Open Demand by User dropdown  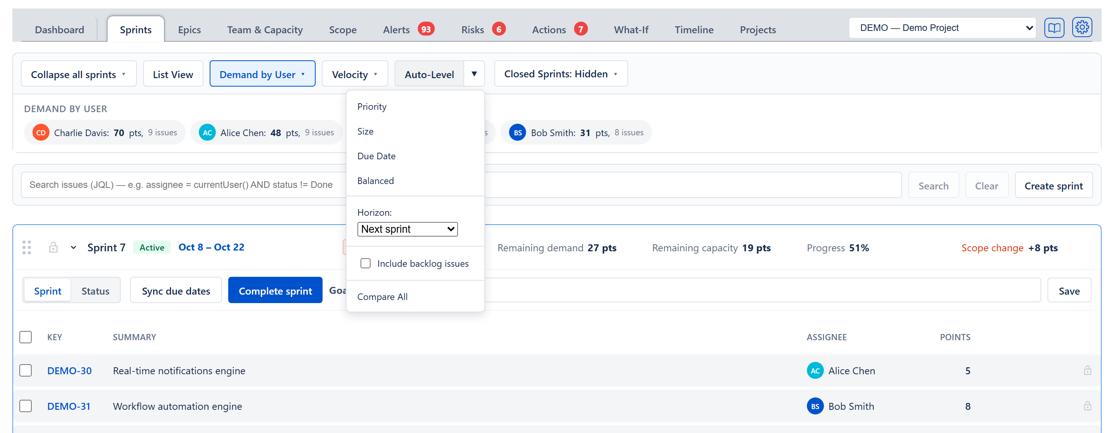(262, 74)
